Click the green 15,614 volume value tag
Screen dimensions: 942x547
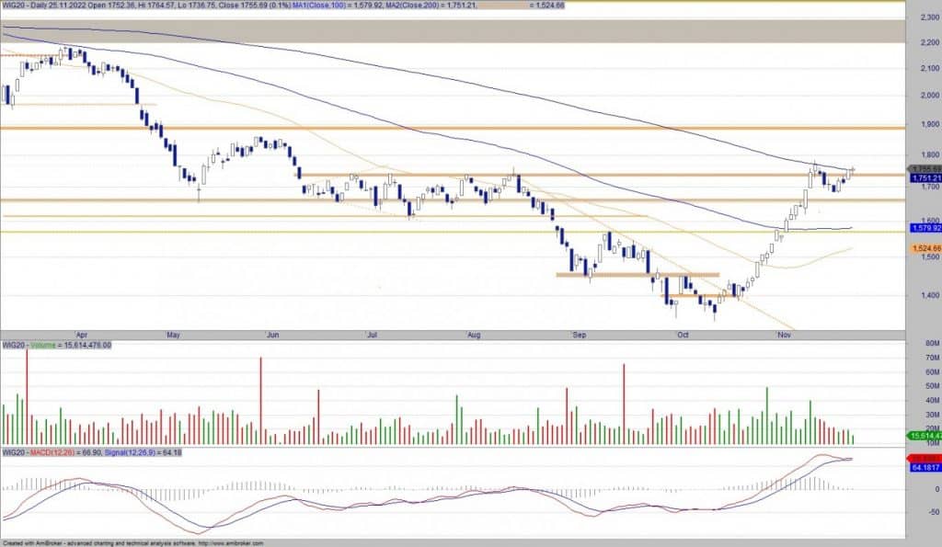(x=923, y=435)
